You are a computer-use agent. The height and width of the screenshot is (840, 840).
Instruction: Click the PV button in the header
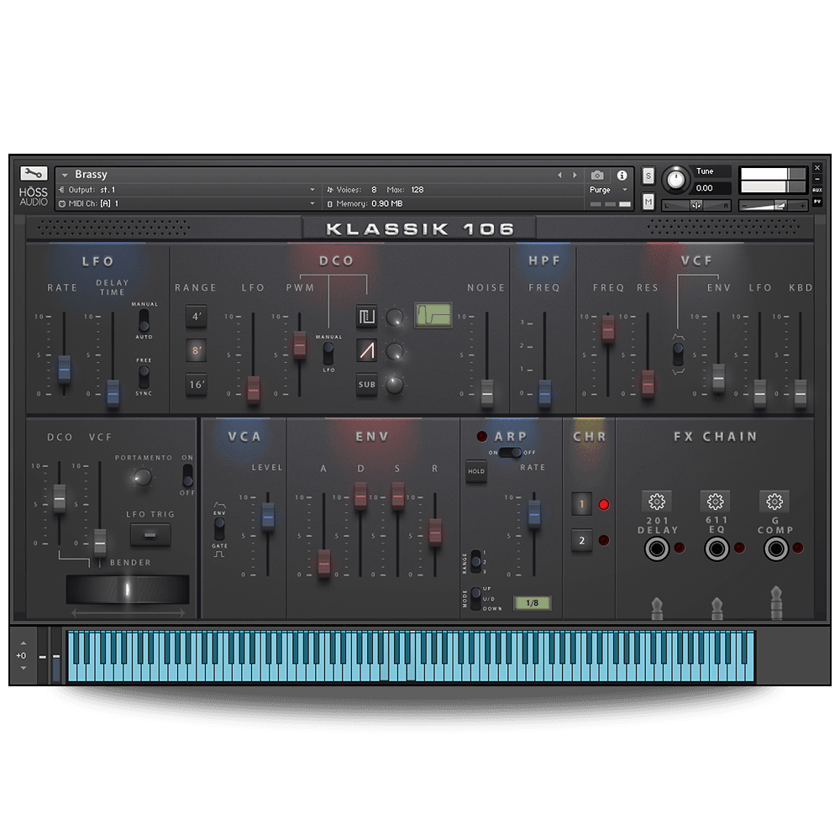point(817,202)
